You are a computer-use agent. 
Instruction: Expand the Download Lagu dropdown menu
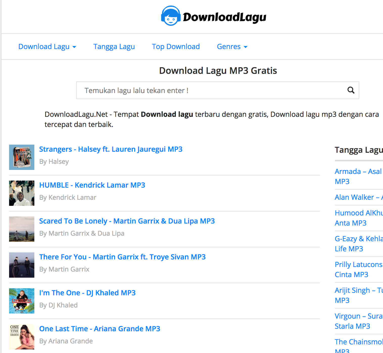click(47, 47)
